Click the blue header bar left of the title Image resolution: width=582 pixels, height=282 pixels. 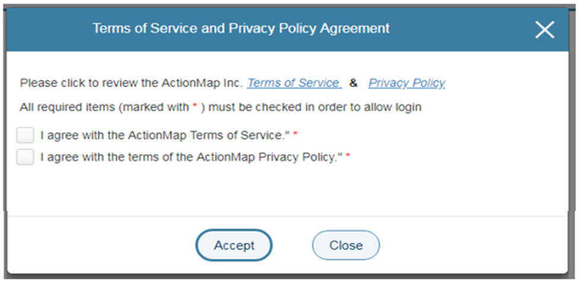(47, 28)
